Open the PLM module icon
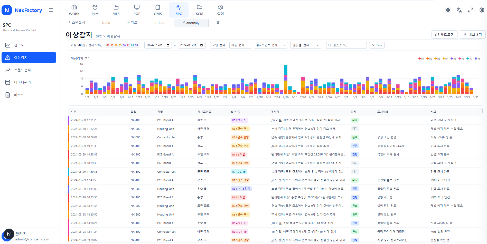This screenshot has width=487, height=244. [95, 10]
